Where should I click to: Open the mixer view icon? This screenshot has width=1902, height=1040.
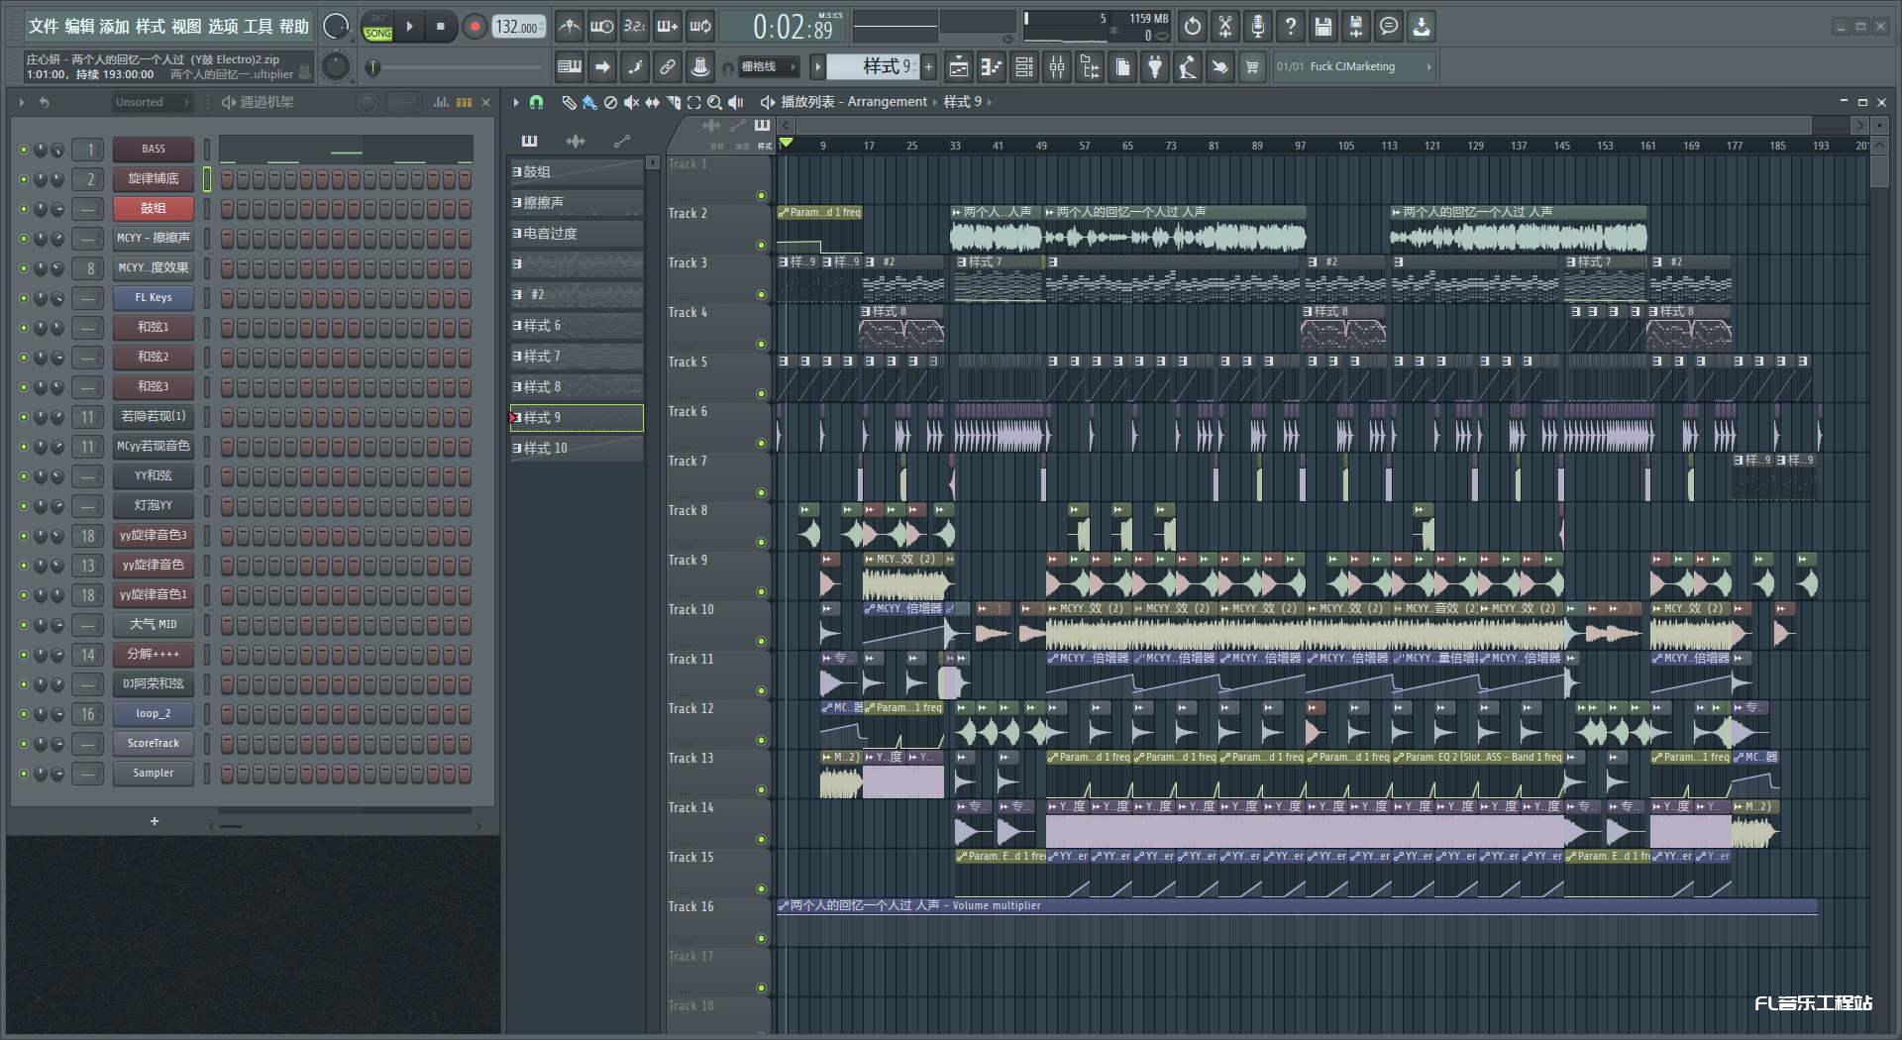[x=1057, y=67]
